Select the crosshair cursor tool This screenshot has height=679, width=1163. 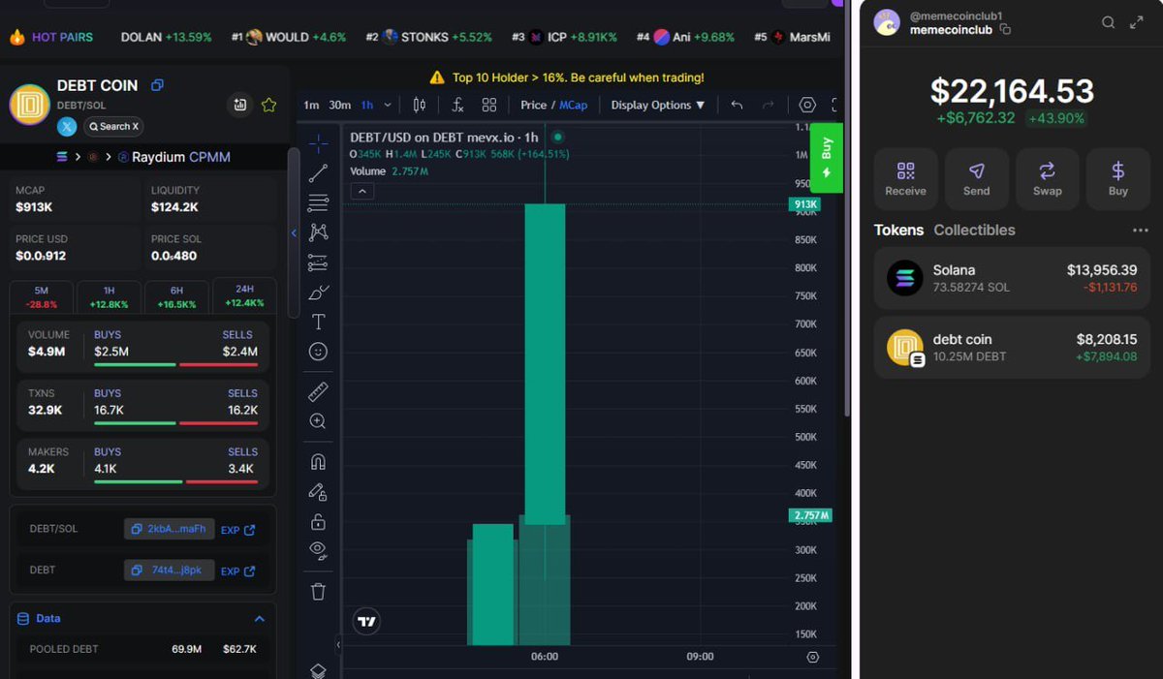point(318,143)
